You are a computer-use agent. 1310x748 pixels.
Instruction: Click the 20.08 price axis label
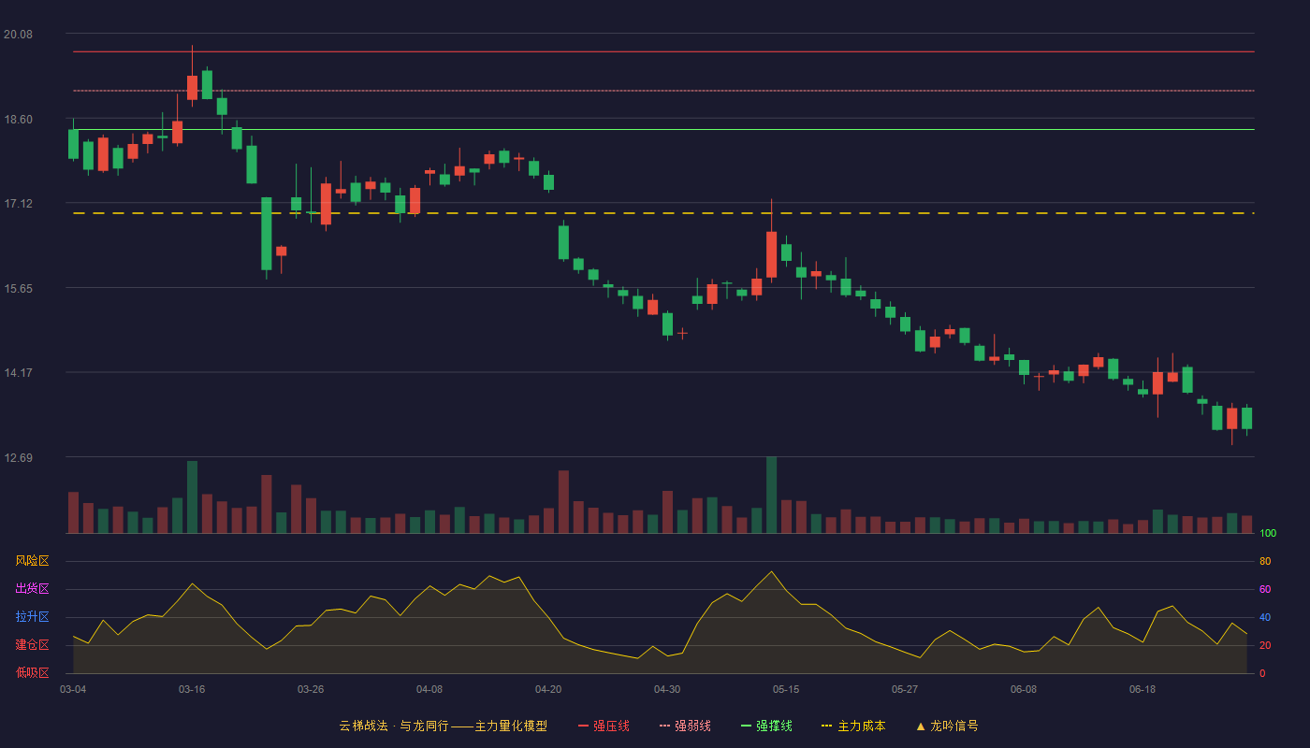[18, 35]
